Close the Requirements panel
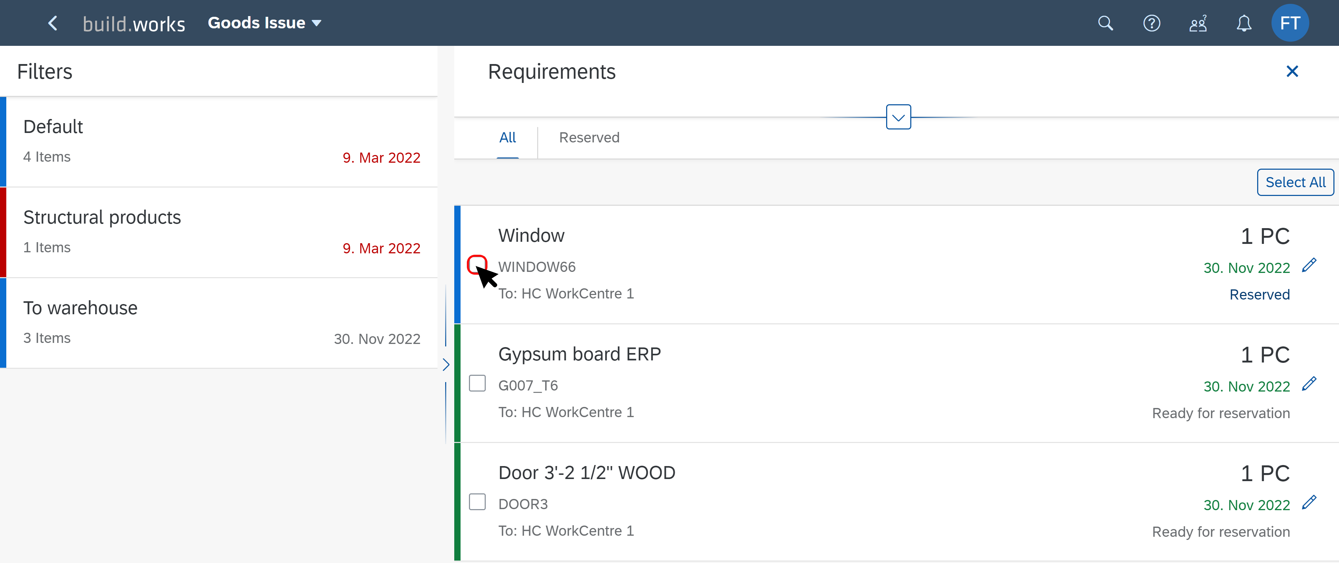This screenshot has width=1339, height=563. click(1292, 71)
